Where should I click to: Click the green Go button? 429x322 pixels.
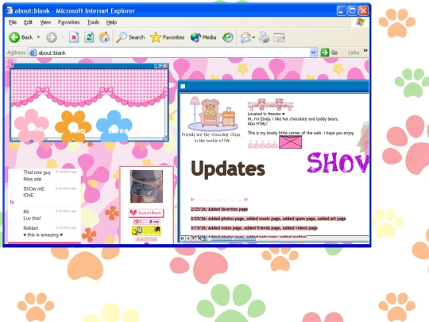tap(330, 52)
